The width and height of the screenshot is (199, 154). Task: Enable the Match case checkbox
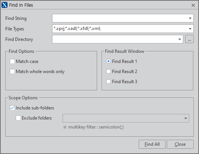pyautogui.click(x=12, y=61)
